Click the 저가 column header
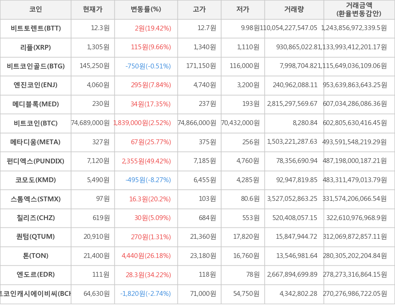The width and height of the screenshot is (395, 305). (x=243, y=10)
